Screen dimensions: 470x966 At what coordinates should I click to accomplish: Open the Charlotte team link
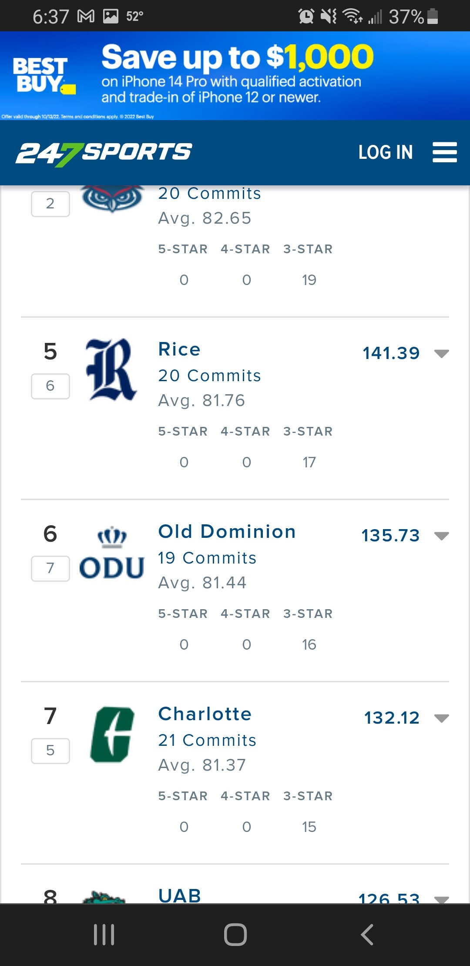point(205,714)
